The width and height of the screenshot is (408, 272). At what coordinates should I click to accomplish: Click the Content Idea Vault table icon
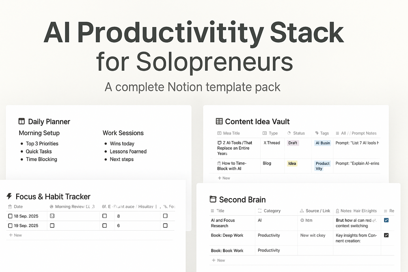[x=219, y=121]
